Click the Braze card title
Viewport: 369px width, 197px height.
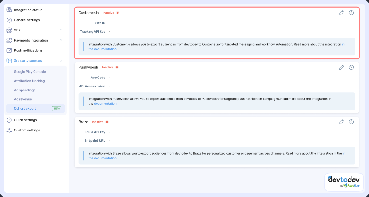click(x=83, y=122)
